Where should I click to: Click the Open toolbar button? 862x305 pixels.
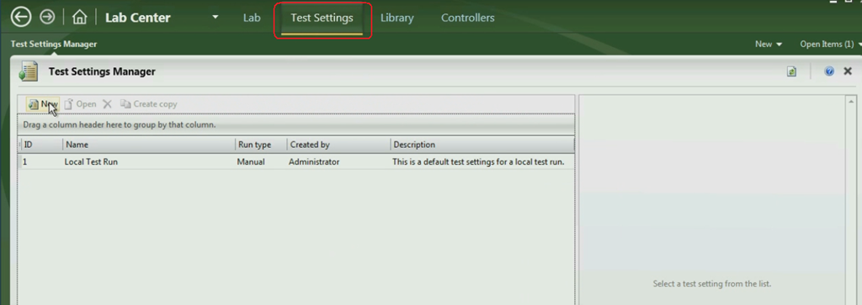[80, 103]
